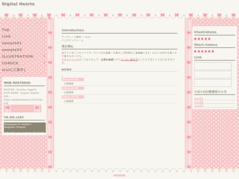Click the third empty banner box under Link
239x179 pixels.
[x=213, y=83]
